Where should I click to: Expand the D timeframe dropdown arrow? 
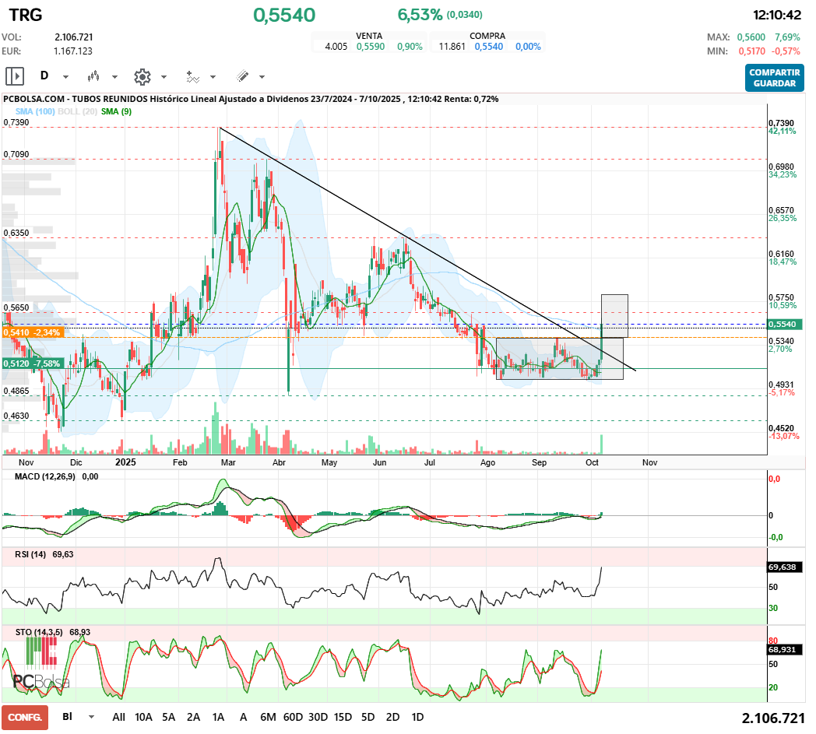[65, 77]
